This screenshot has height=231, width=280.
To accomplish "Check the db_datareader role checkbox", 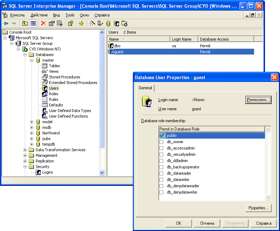I will 161,174.
